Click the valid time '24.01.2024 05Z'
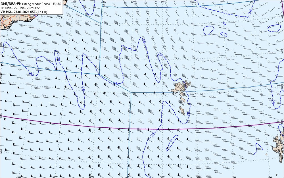 [25, 12]
